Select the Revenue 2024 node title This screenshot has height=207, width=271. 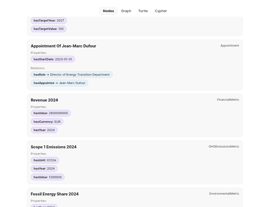44,100
